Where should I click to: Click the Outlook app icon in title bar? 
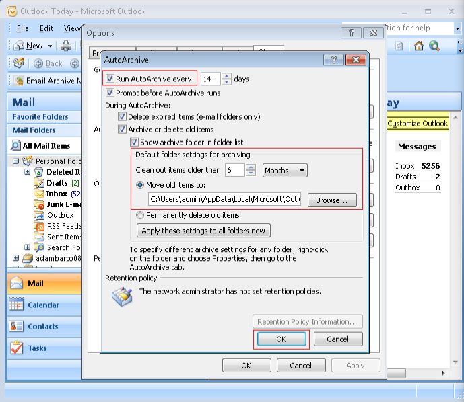12,11
